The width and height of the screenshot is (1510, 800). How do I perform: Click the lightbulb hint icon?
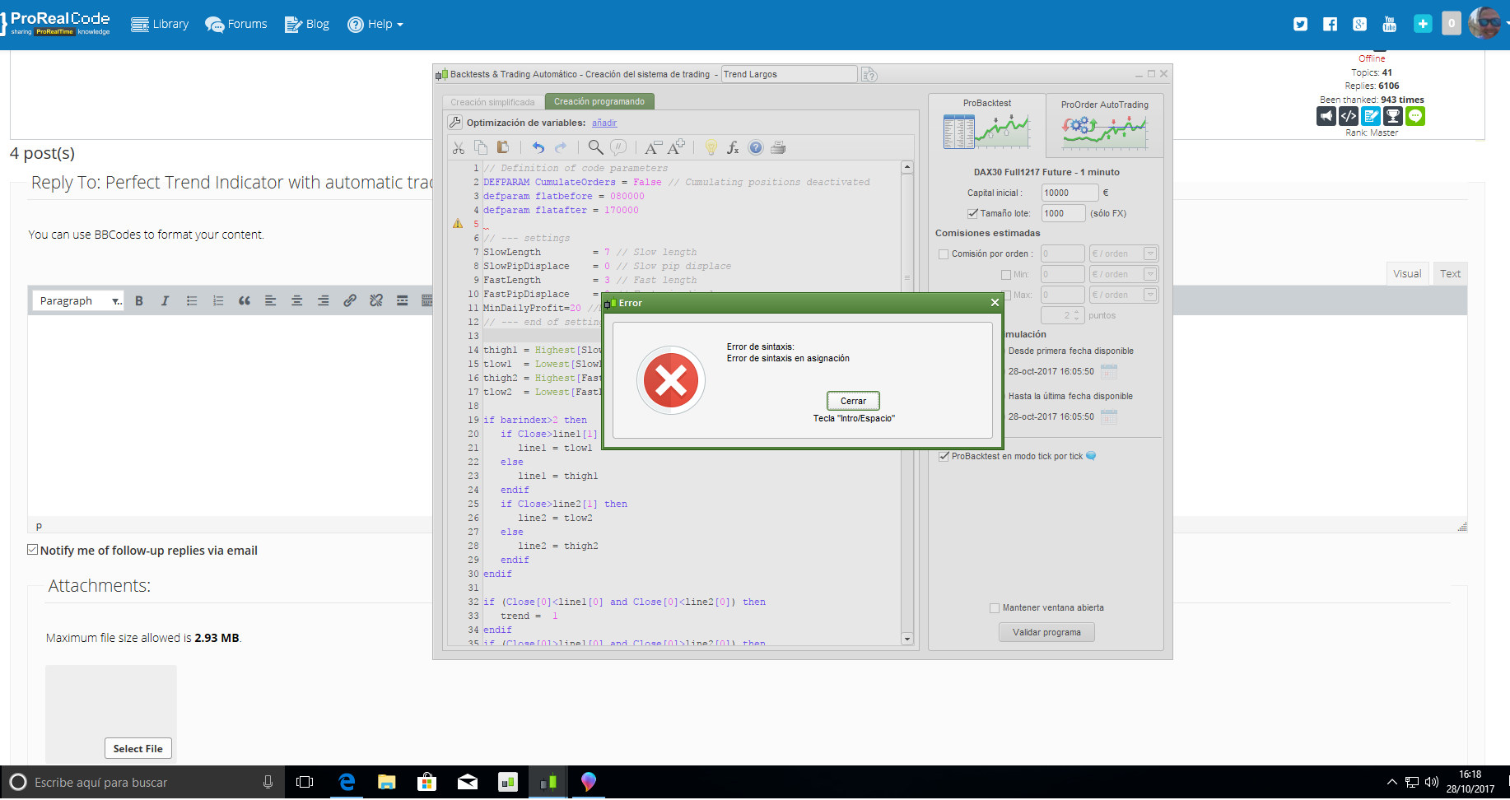[x=711, y=148]
